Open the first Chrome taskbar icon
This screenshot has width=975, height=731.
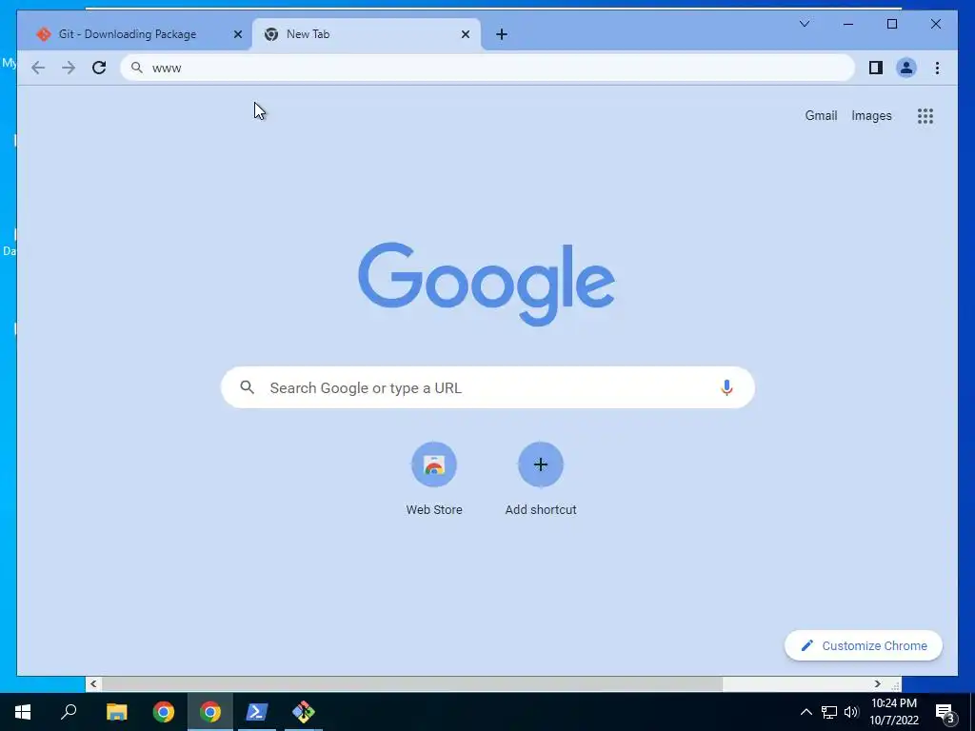[164, 712]
